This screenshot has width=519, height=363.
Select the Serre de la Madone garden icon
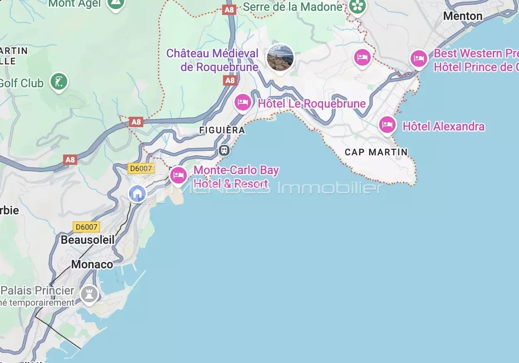point(357,7)
